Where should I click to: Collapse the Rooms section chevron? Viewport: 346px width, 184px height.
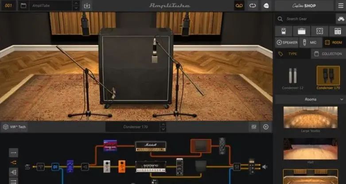342,100
